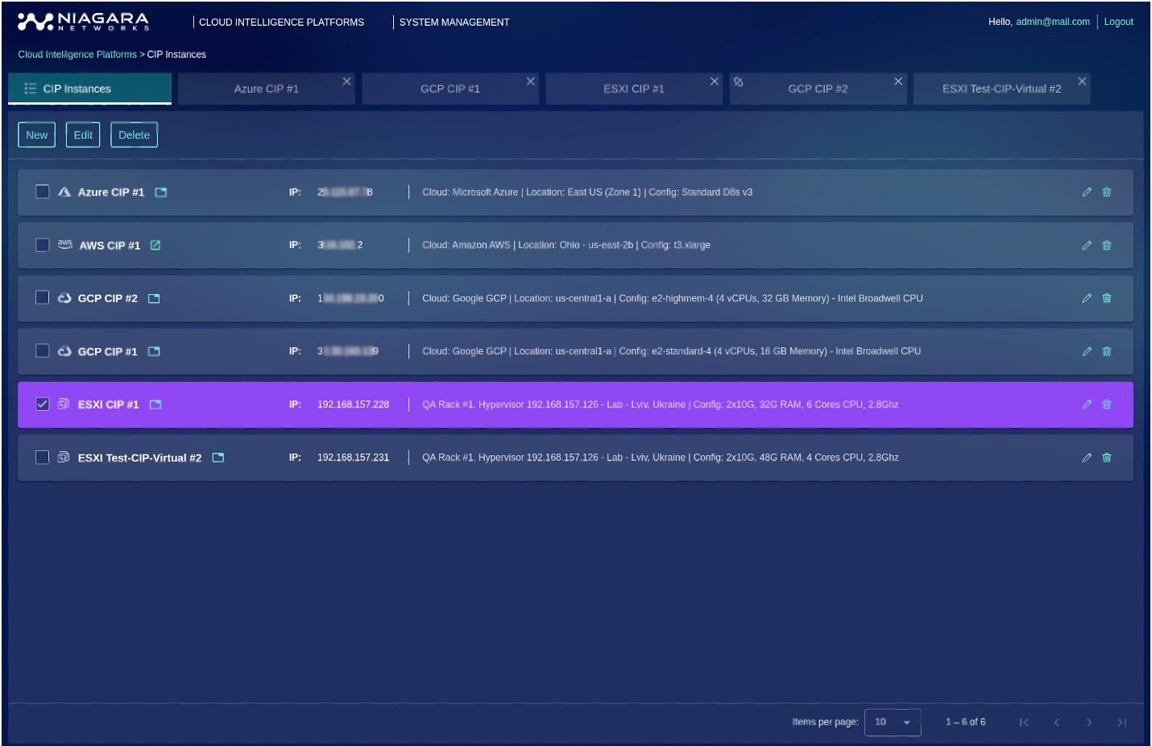Open the Items per page dropdown
This screenshot has height=746, width=1152.
tap(892, 722)
